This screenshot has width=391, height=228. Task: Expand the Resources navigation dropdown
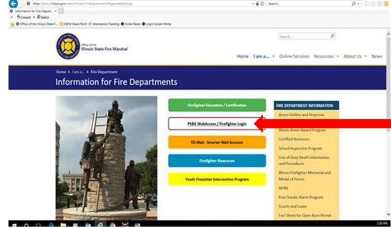(x=326, y=56)
